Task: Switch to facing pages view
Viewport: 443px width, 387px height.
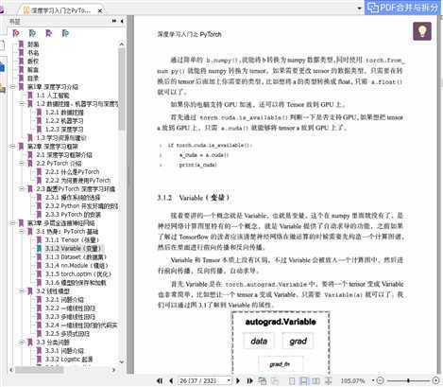Action: pos(315,380)
